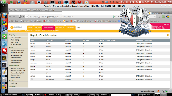
Task: Click the Logout link
Action: 167,24
